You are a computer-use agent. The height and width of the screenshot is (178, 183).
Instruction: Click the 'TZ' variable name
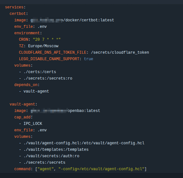[21, 46]
